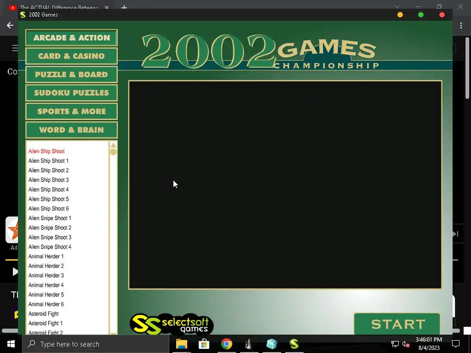This screenshot has width=471, height=353.
Task: Select Animal Herder 2
Action: [46, 266]
